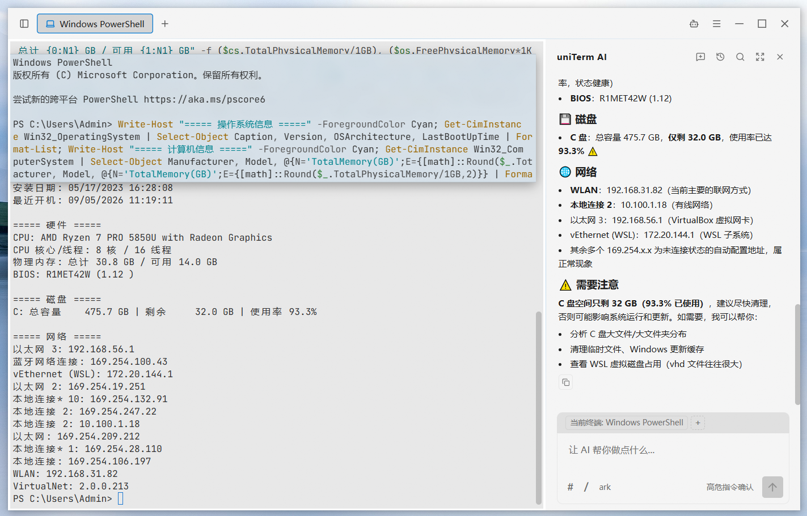Click the AI panel vertical scrollbar
The image size is (807, 516).
[797, 354]
